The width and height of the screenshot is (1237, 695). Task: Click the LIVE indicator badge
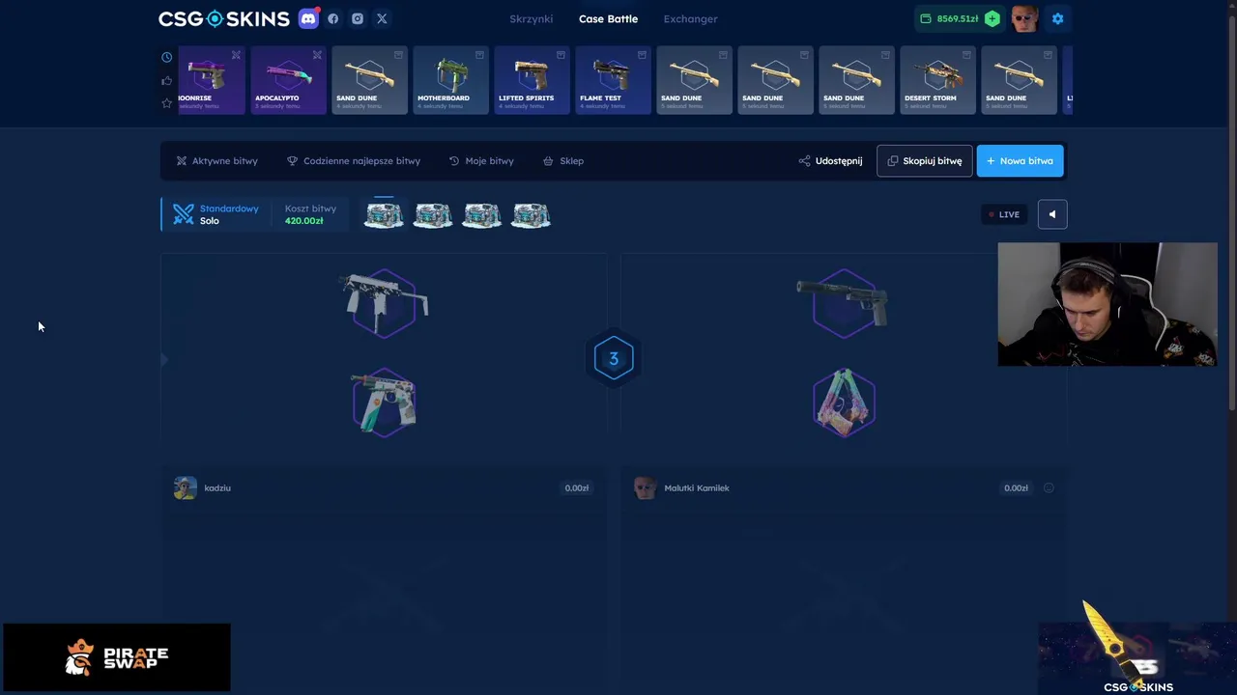[1004, 214]
